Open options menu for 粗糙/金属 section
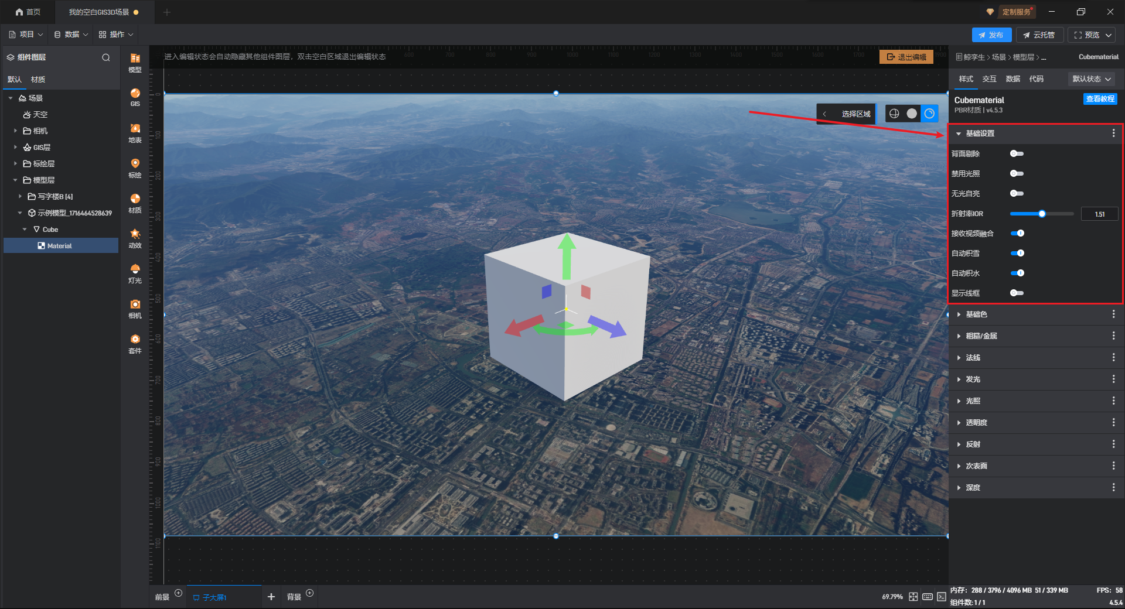This screenshot has height=609, width=1125. [x=1113, y=336]
